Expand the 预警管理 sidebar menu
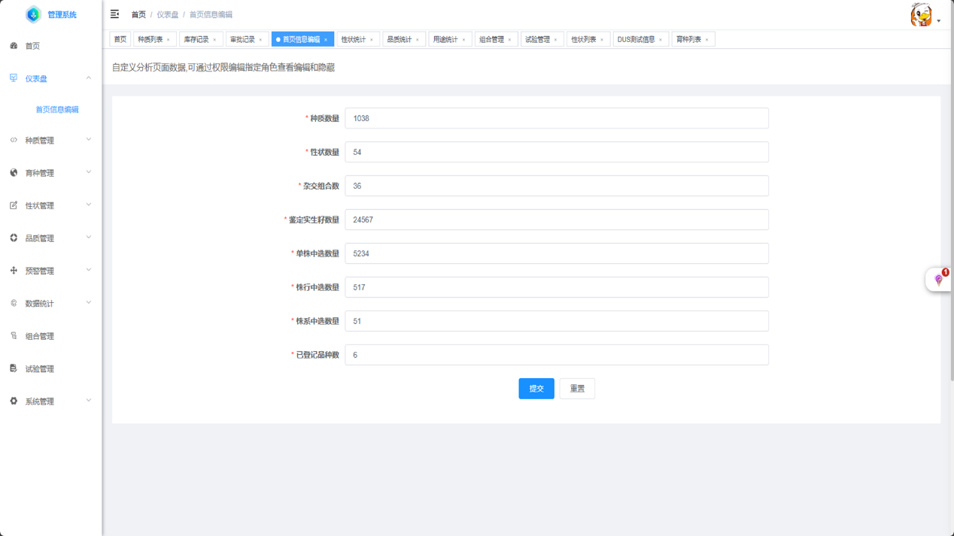Screen dimensions: 954x536 point(88,271)
